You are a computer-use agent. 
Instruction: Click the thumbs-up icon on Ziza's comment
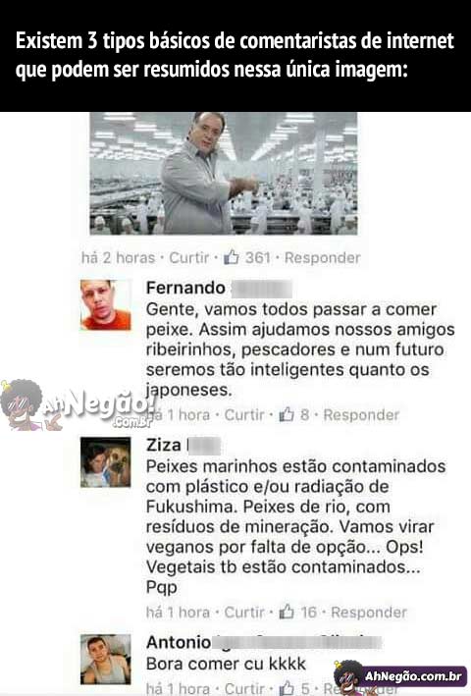[287, 612]
